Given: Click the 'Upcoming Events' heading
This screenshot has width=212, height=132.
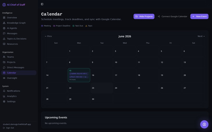Looking at the screenshot, I should point(56,117).
